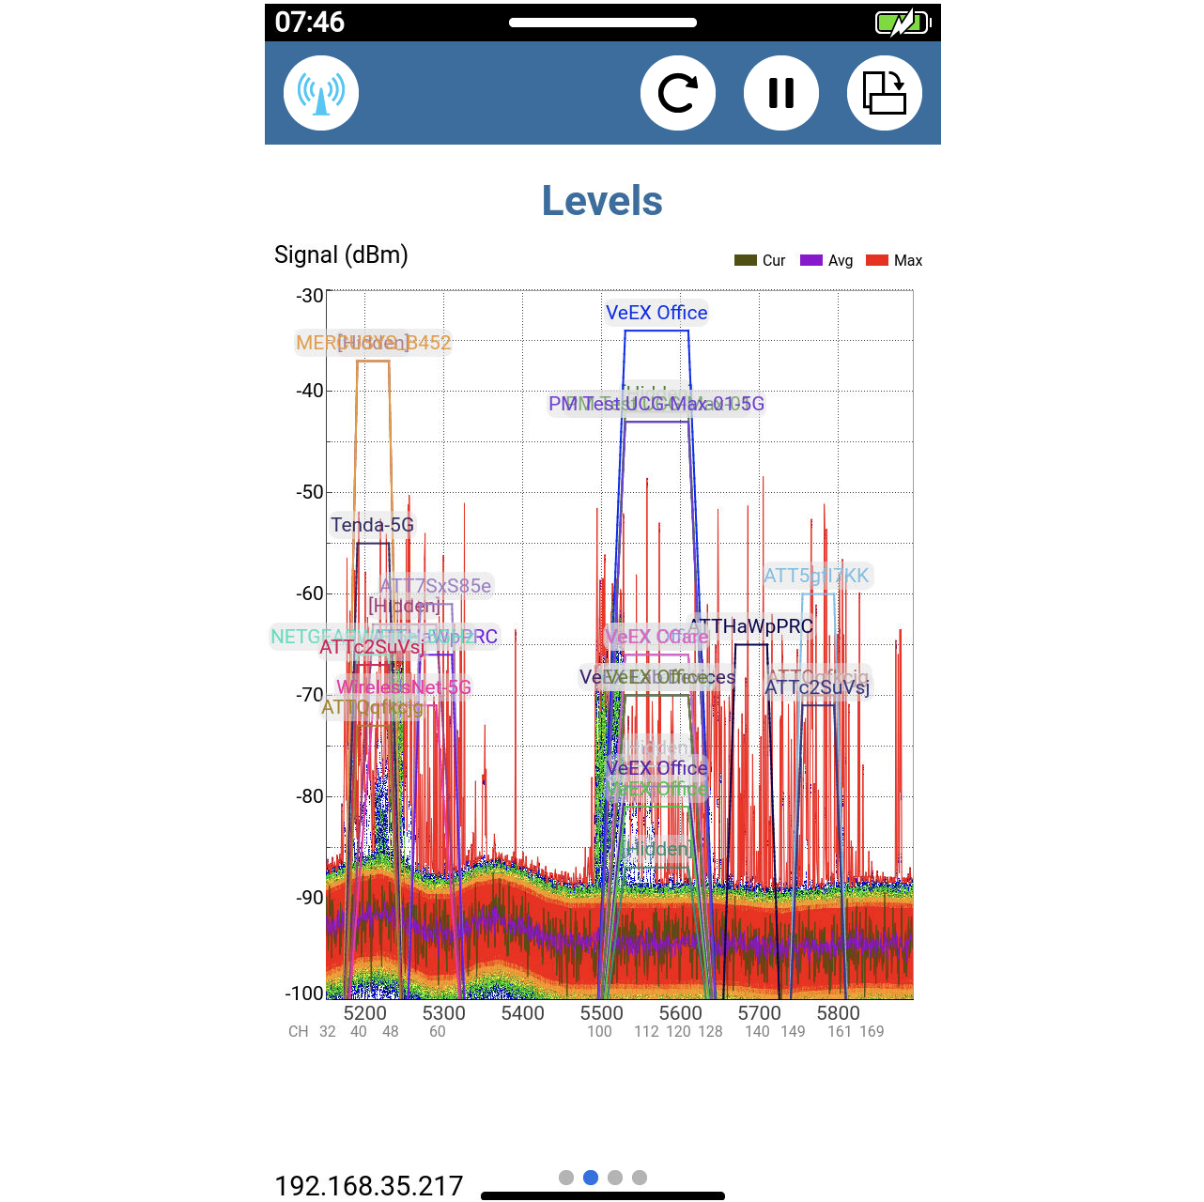Open the screen rotation/export icon on the toolbar
Screen dimensions: 1204x1202
click(x=884, y=93)
